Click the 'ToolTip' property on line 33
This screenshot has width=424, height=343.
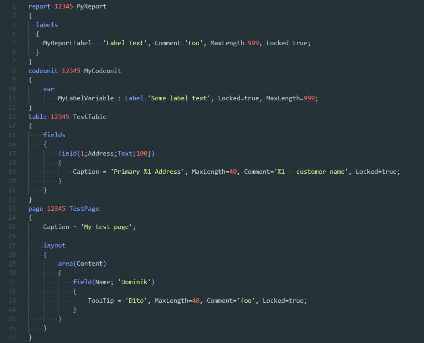coord(101,301)
